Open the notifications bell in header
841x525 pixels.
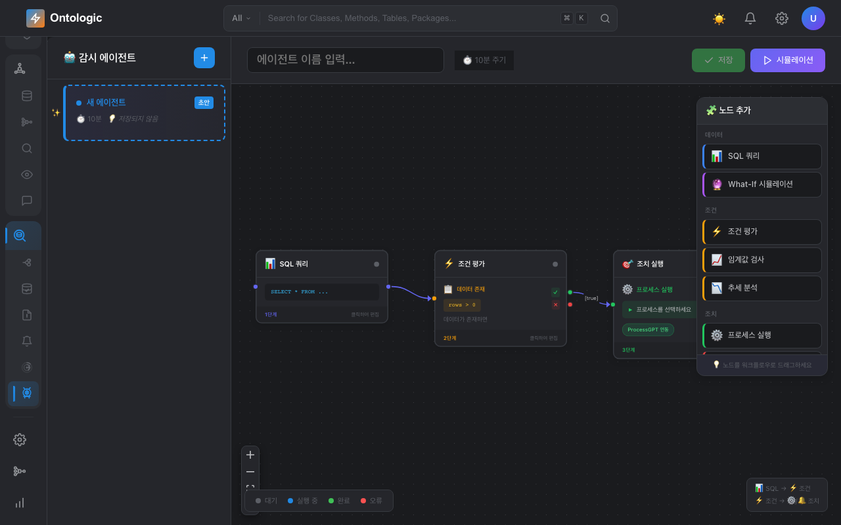click(x=750, y=18)
